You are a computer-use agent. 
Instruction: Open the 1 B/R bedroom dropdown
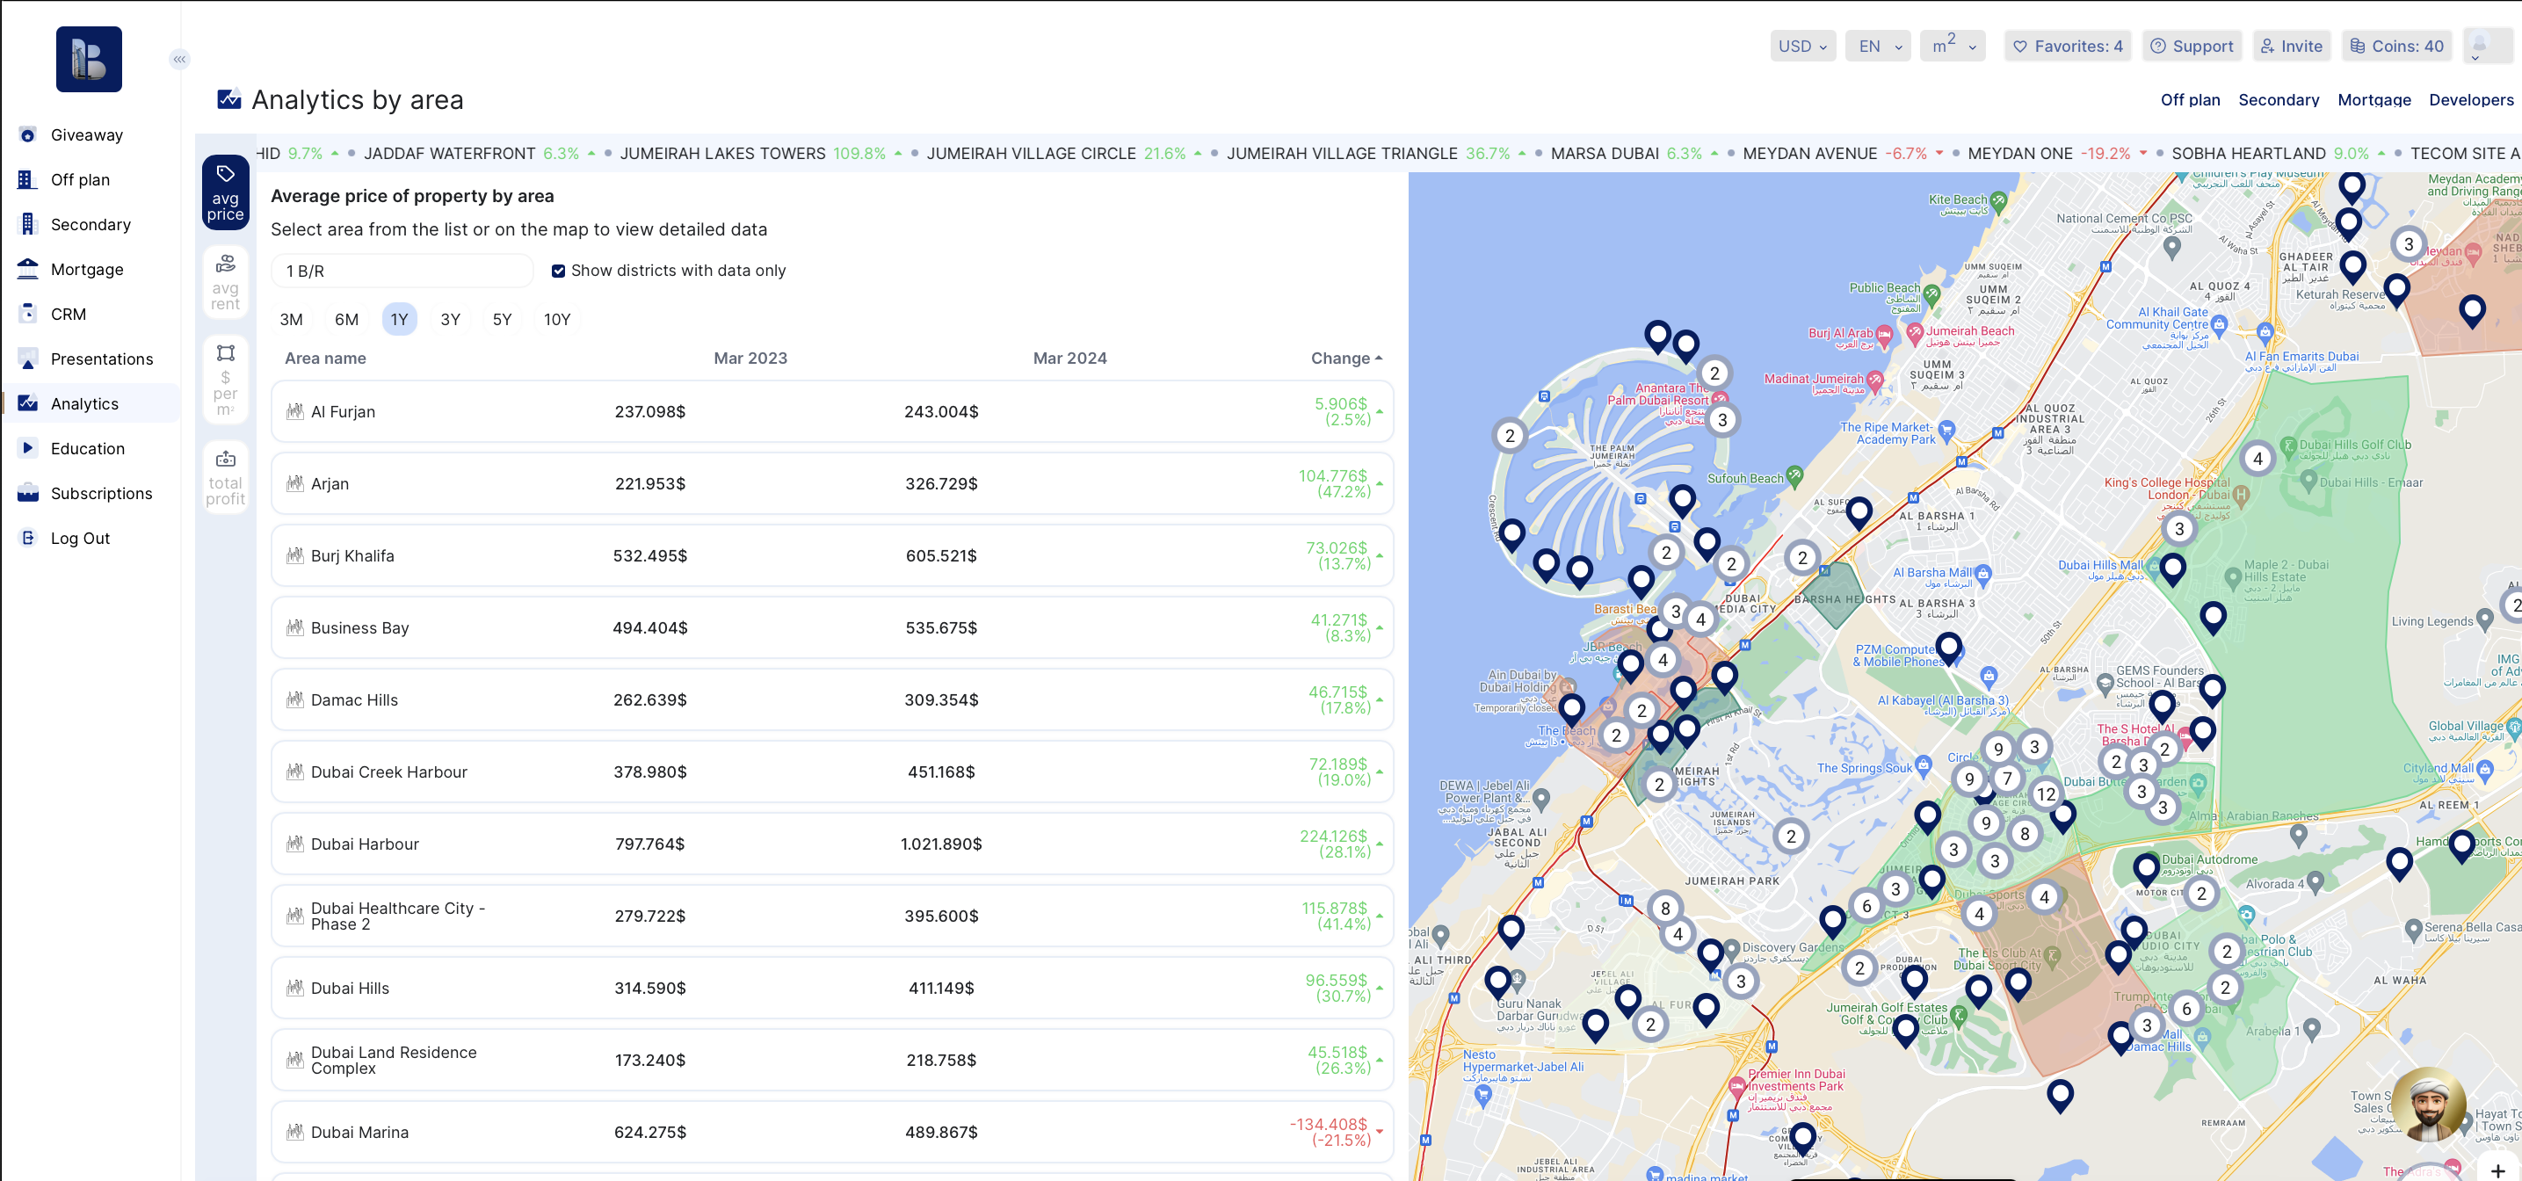402,272
